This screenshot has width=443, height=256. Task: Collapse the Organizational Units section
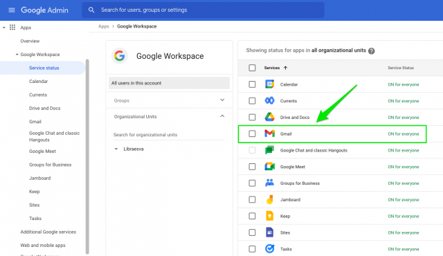click(222, 116)
